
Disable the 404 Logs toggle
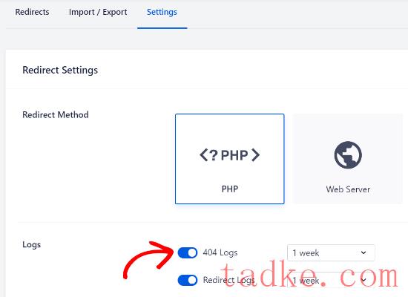pos(188,252)
